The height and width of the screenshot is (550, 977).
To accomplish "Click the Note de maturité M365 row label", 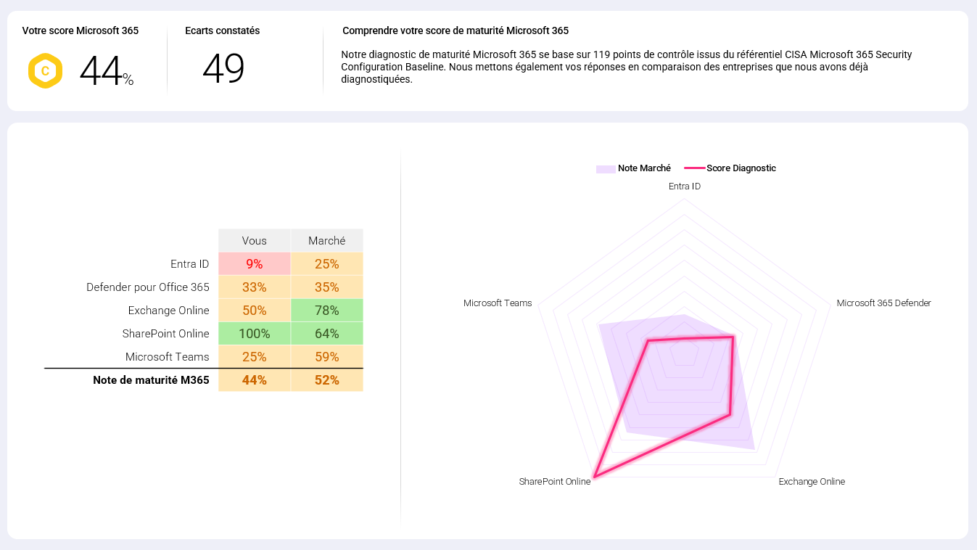I will [x=151, y=380].
